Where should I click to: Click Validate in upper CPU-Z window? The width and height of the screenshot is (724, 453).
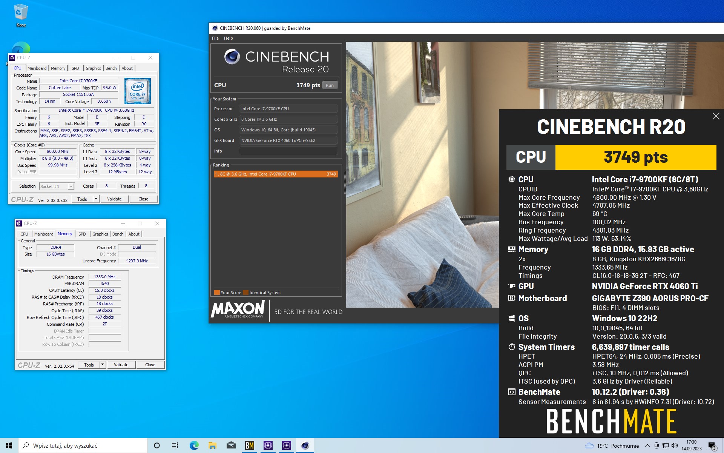(114, 199)
